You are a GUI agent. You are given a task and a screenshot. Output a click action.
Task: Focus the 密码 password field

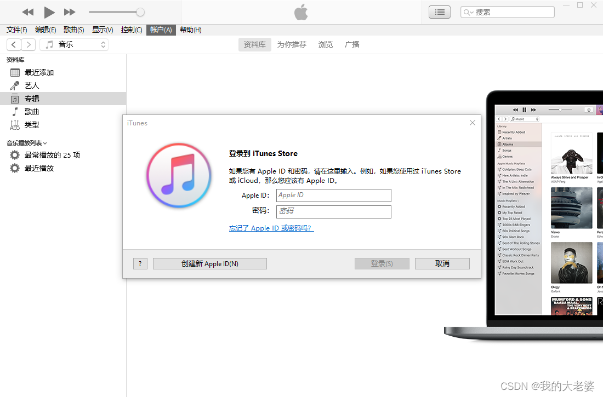coord(333,212)
